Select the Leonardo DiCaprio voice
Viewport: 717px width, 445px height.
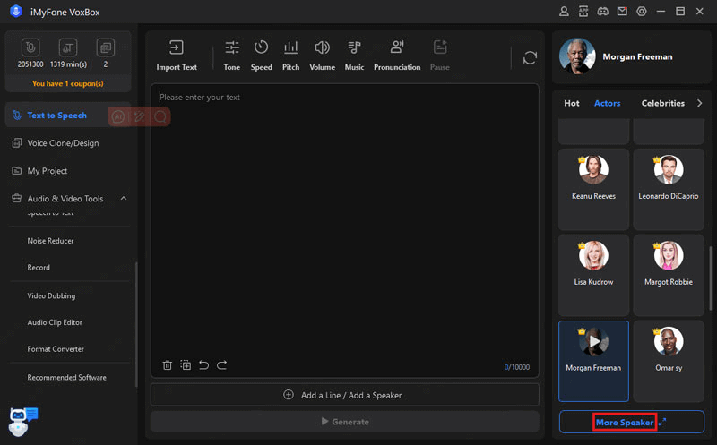click(x=669, y=189)
